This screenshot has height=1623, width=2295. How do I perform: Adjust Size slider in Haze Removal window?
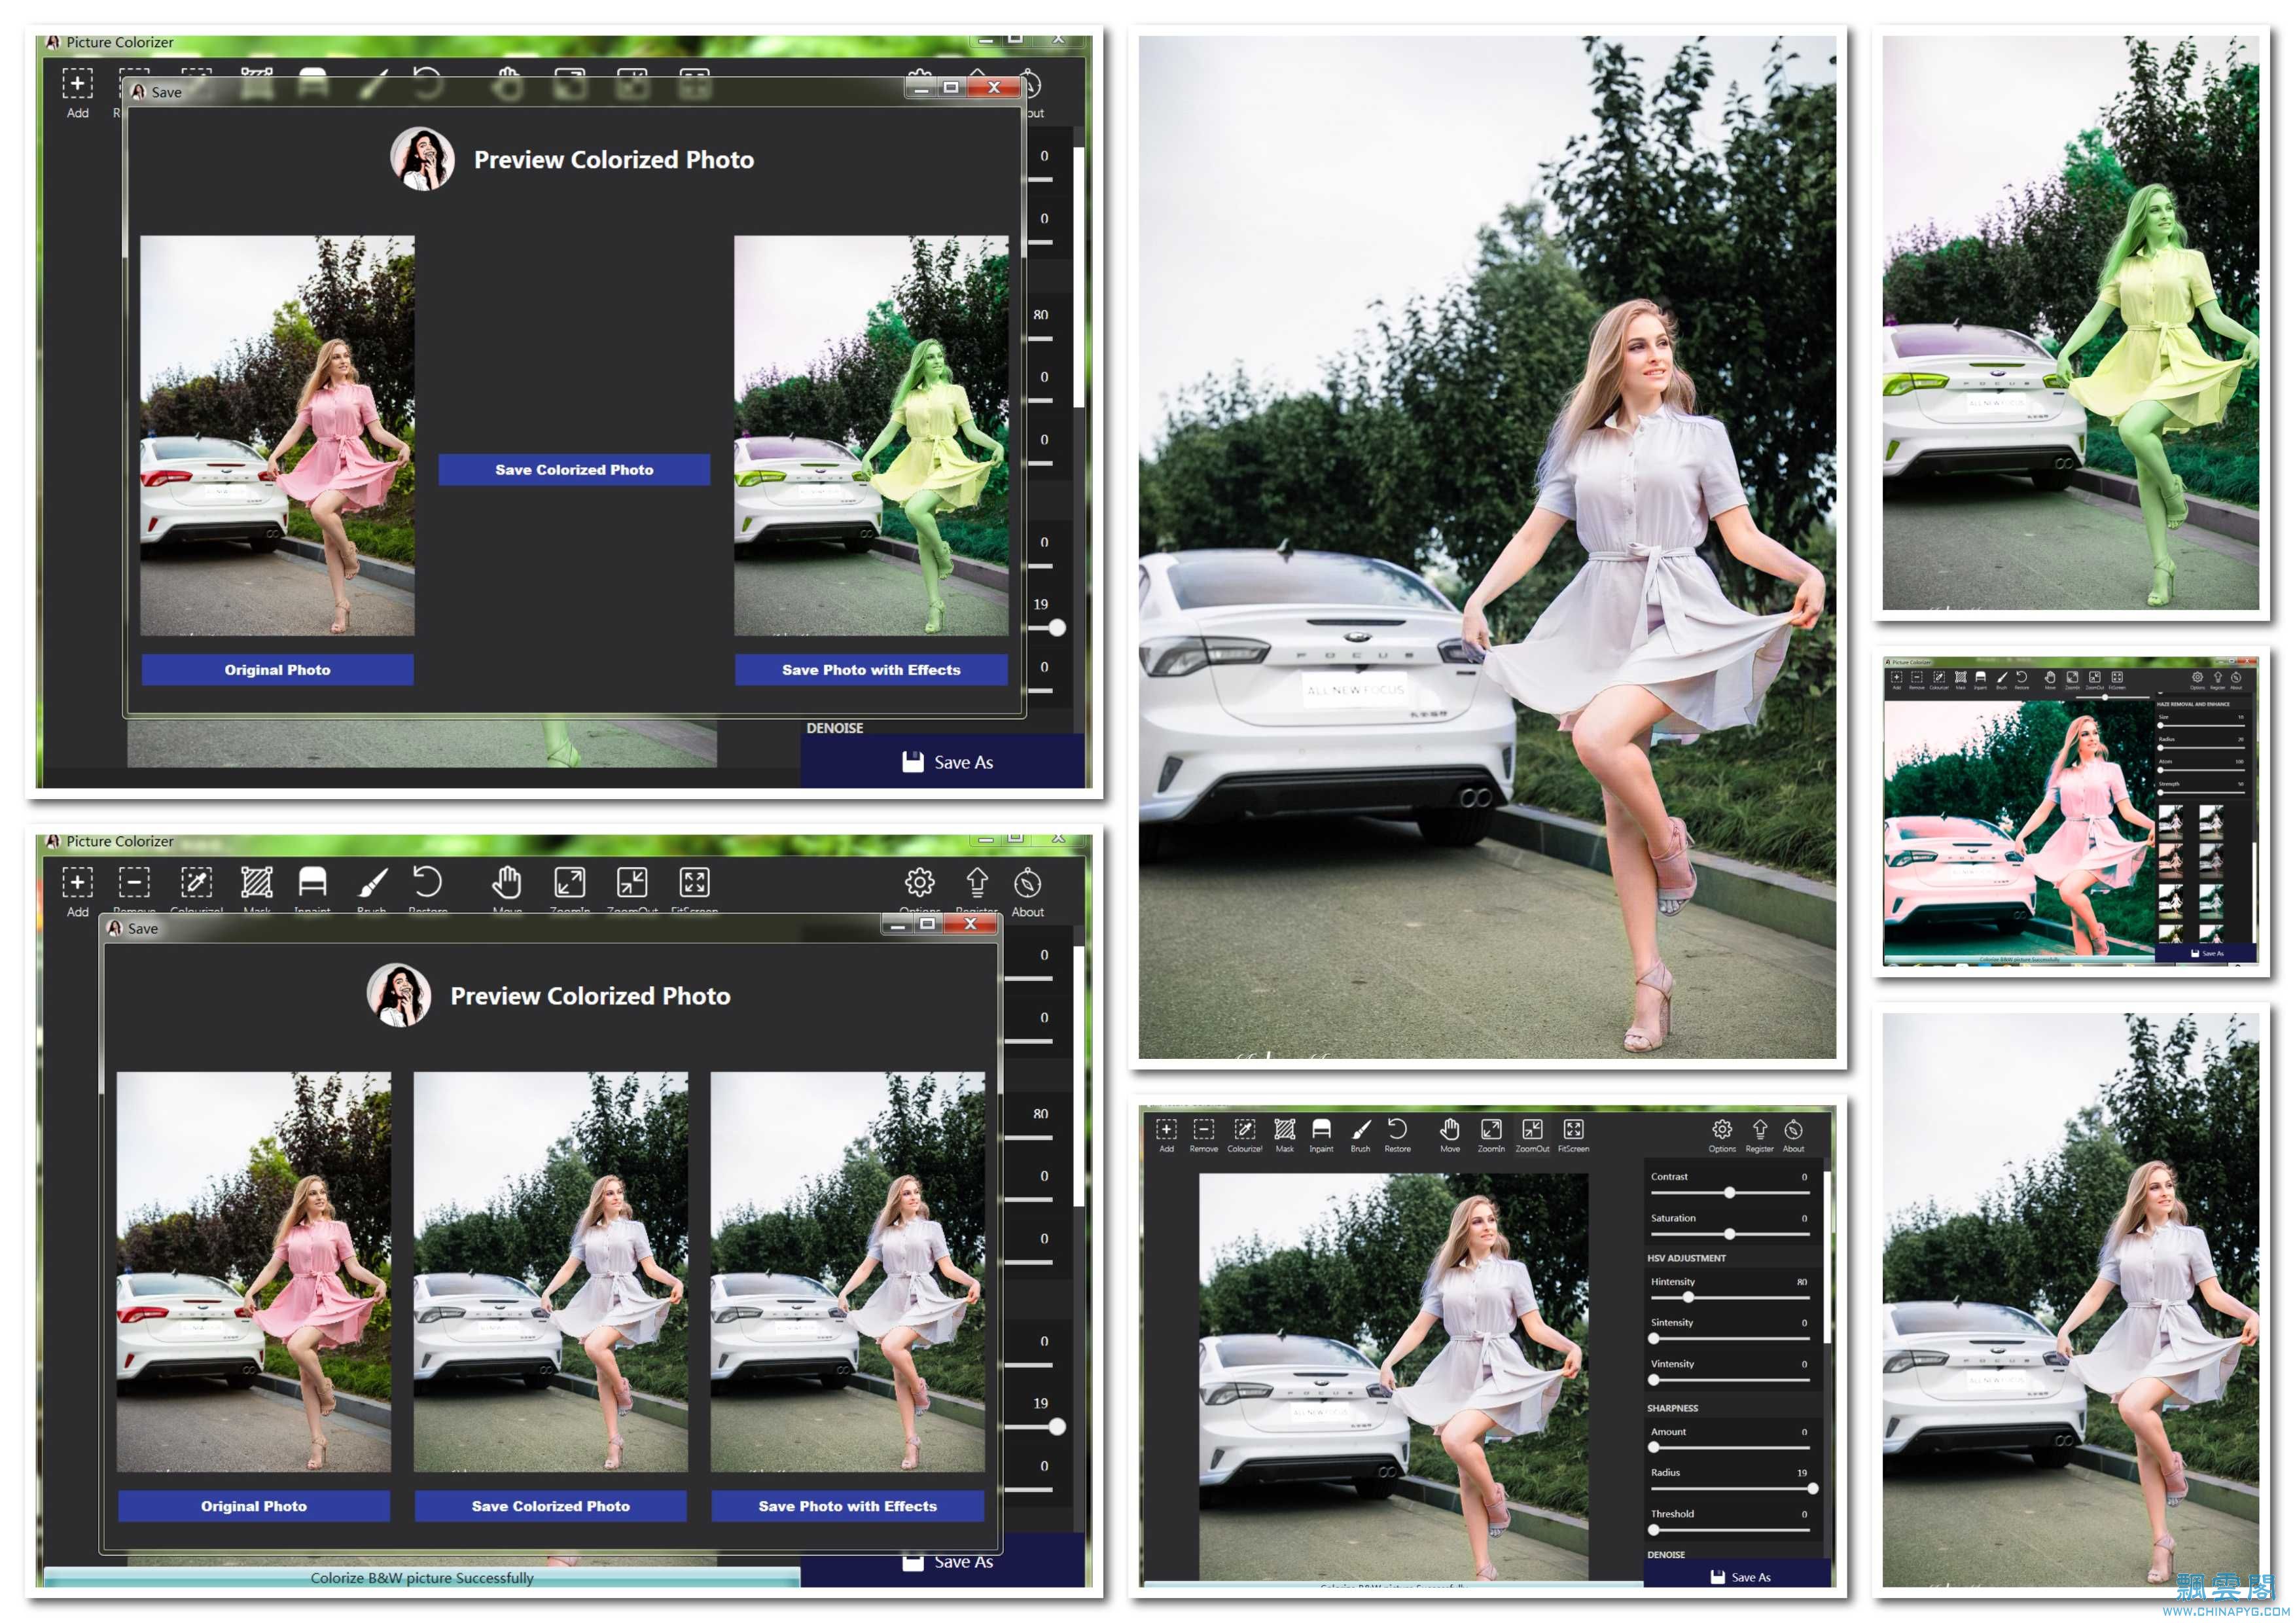(x=2201, y=726)
